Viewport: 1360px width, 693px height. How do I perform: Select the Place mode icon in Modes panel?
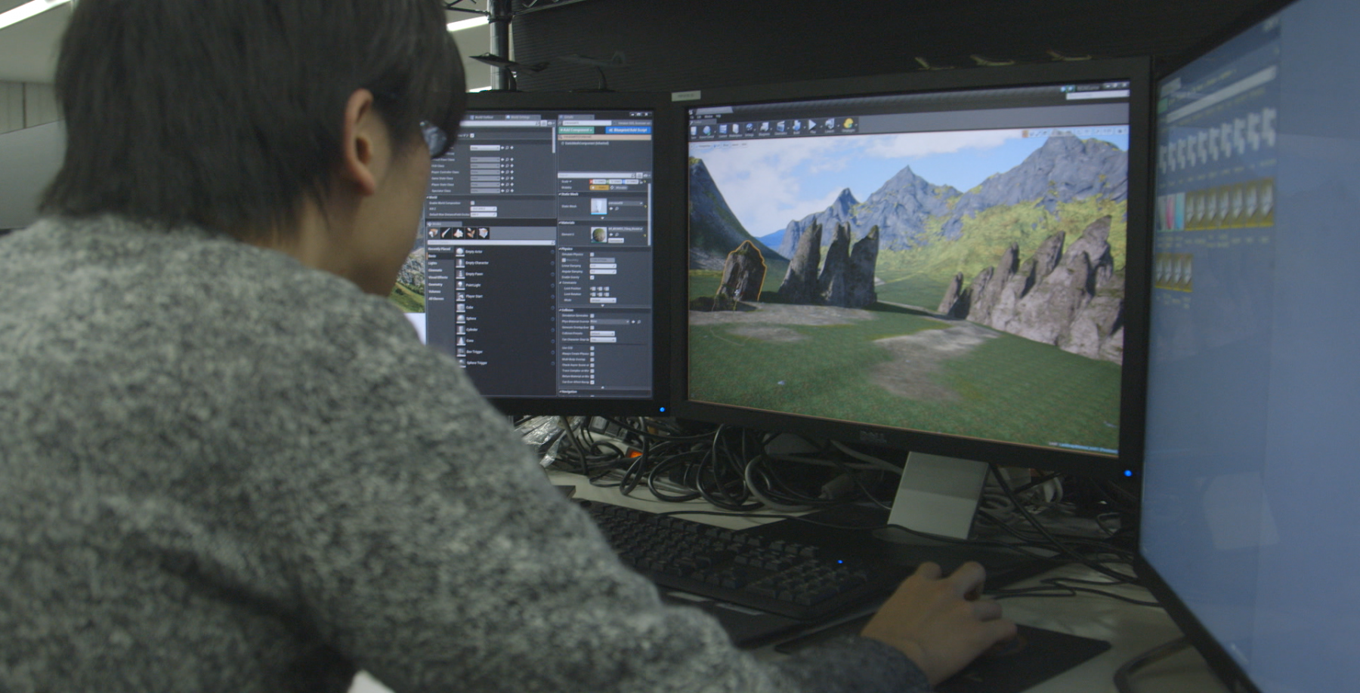pyautogui.click(x=434, y=233)
